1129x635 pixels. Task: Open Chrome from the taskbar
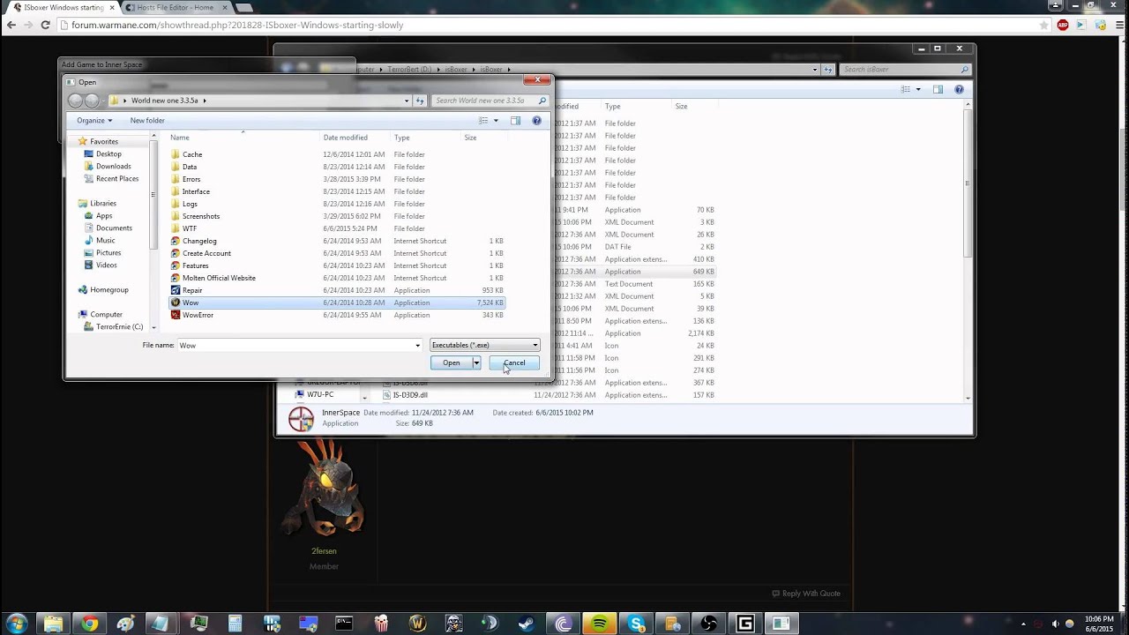(90, 624)
